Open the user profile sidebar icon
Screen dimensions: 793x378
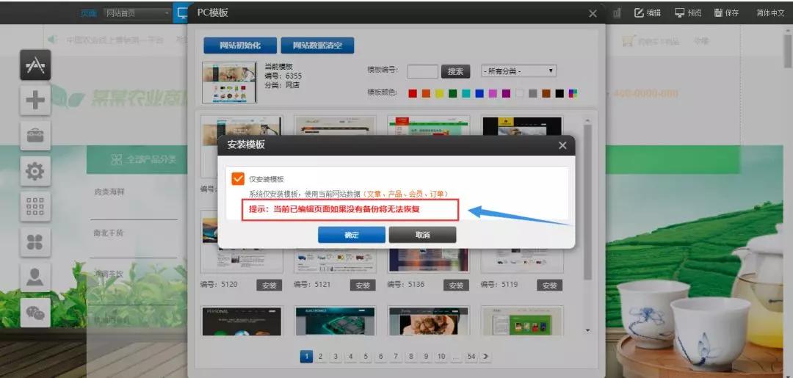(x=35, y=277)
